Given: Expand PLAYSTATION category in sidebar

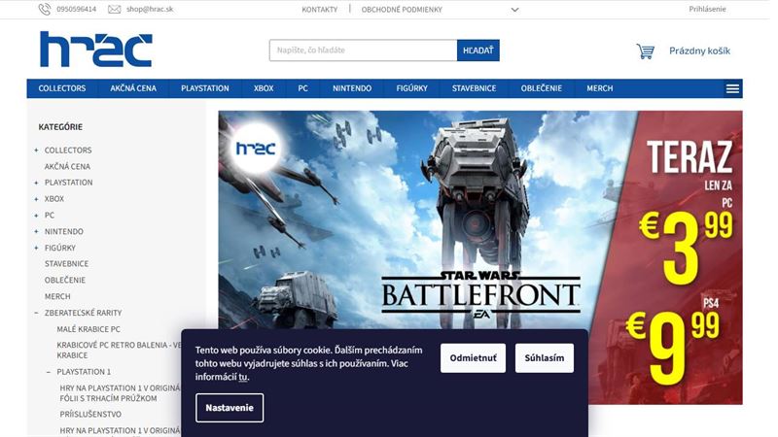Looking at the screenshot, I should [36, 183].
